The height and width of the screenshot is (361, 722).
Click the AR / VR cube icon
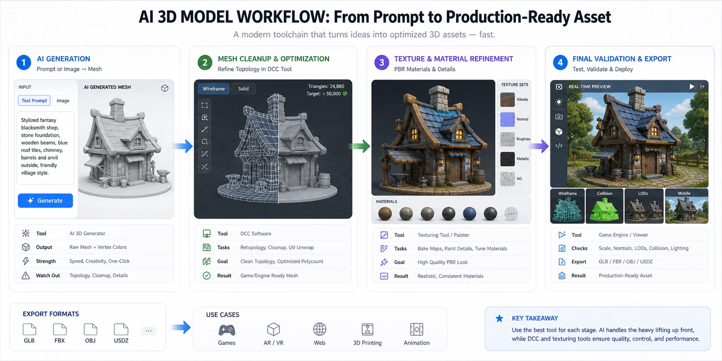coord(273,329)
